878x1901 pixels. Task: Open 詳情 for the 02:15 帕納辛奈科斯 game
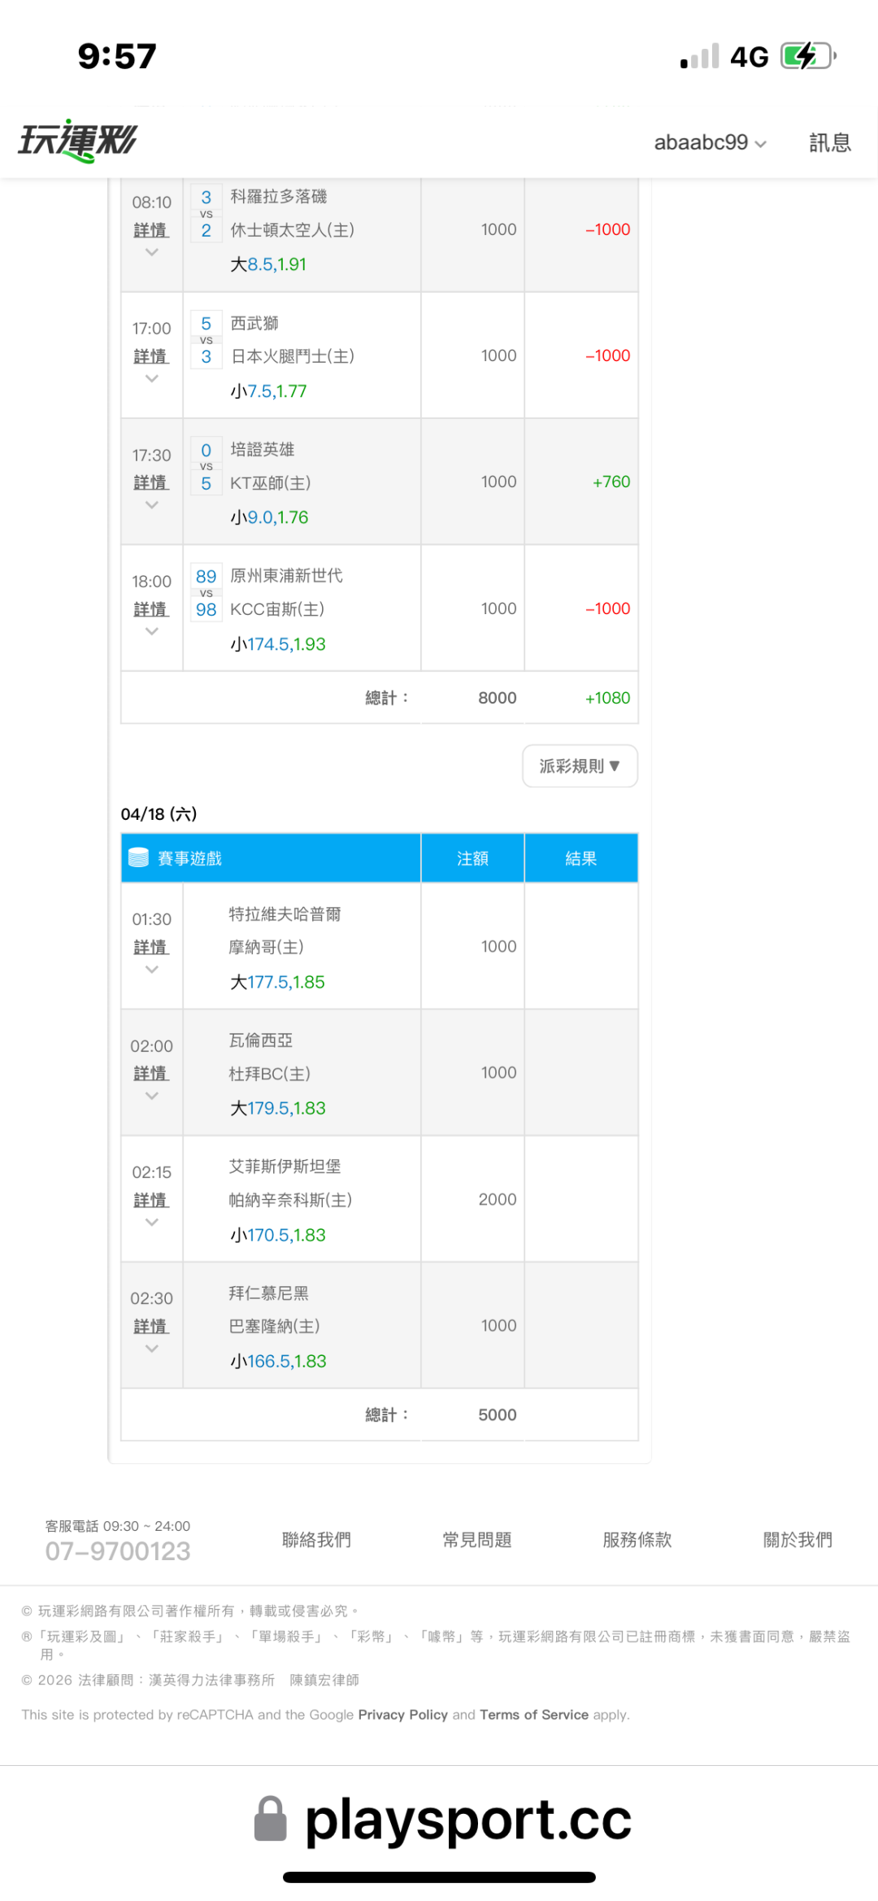click(x=151, y=1201)
